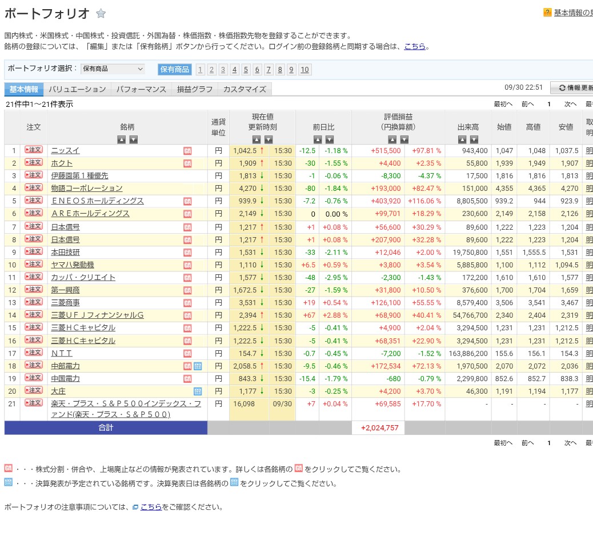Open the ポートフォリオ選択 dropdown

pos(113,69)
